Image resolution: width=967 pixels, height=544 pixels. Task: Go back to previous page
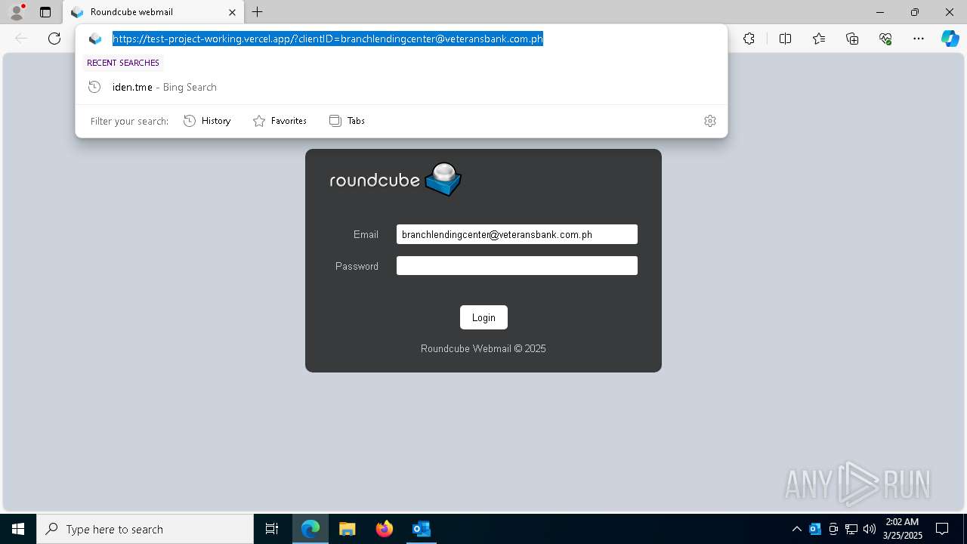[x=21, y=39]
